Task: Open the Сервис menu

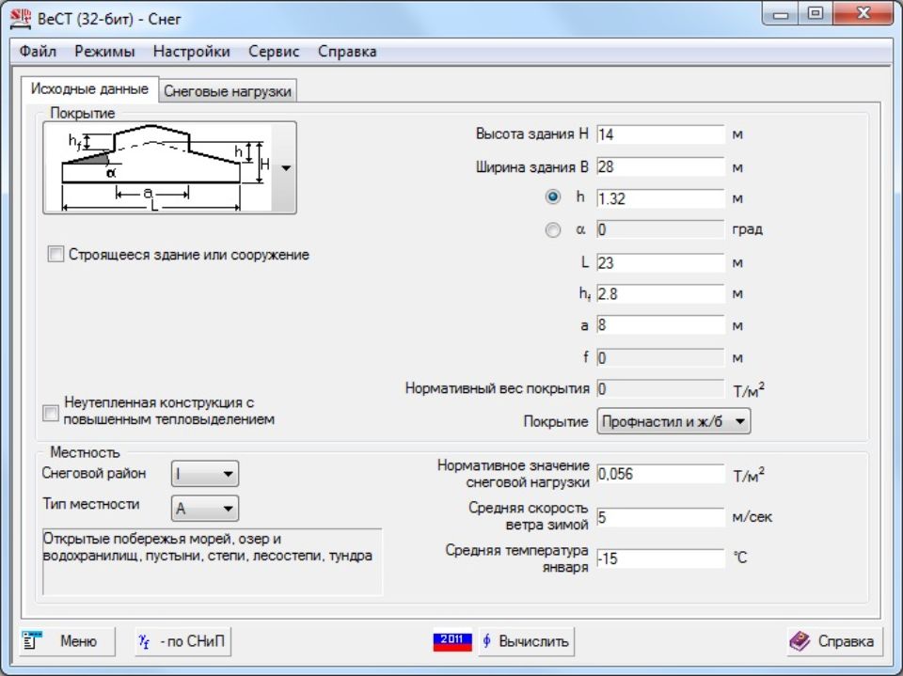Action: [x=274, y=52]
